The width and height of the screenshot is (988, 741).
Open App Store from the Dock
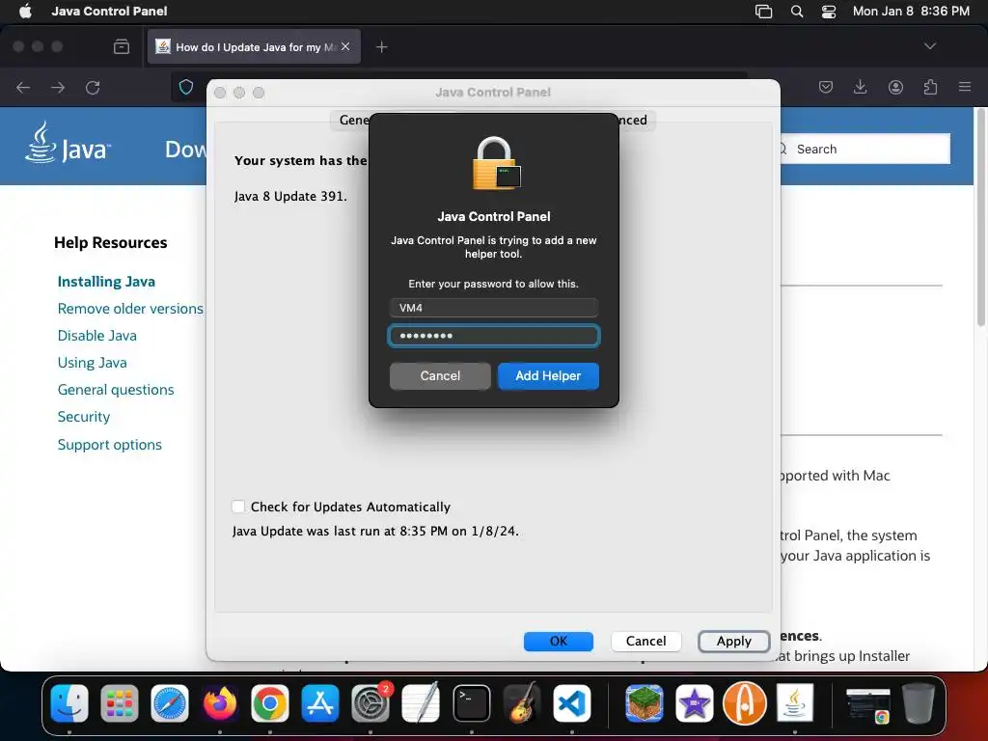coord(320,703)
